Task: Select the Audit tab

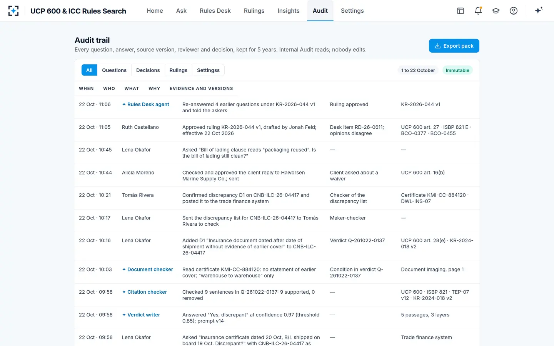Action: pos(320,11)
